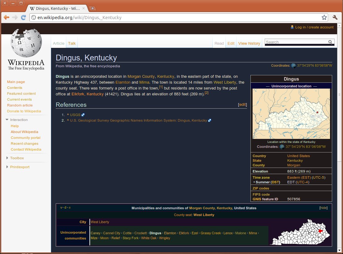Open the Featured content link
The height and width of the screenshot is (254, 343).
point(21,93)
